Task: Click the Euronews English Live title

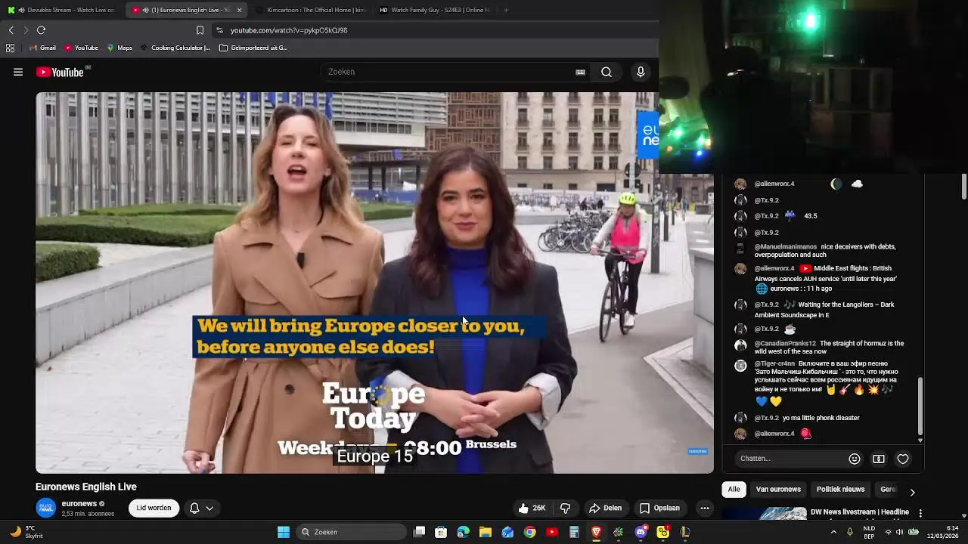Action: pos(86,487)
